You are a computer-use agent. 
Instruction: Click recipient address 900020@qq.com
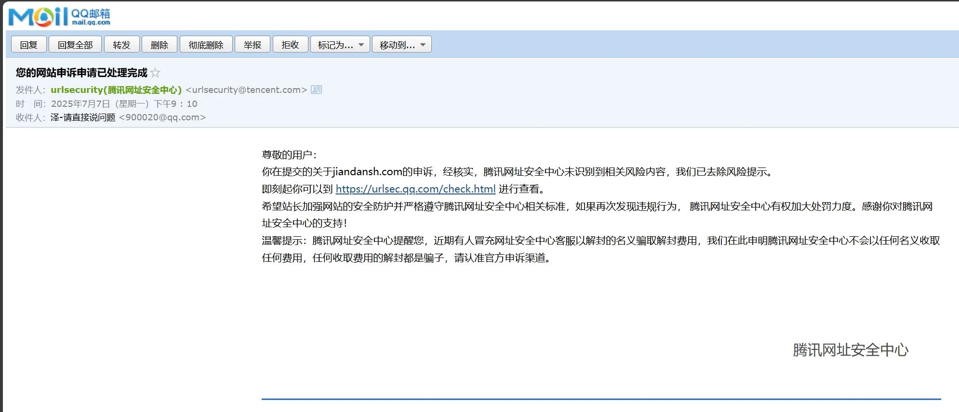[162, 117]
